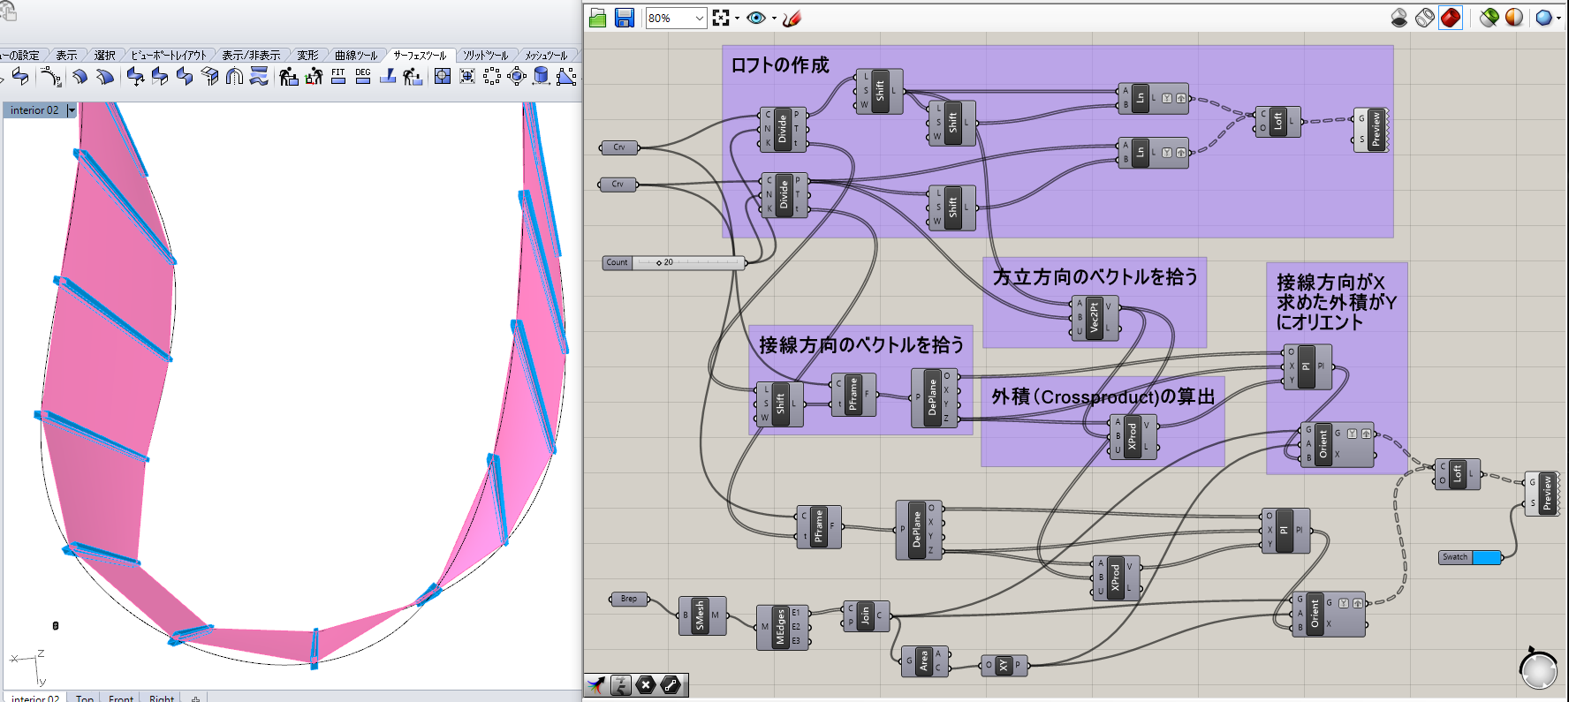Viewport: 1569px width, 702px height.
Task: Enable shaded red preview mode
Action: click(x=1451, y=18)
